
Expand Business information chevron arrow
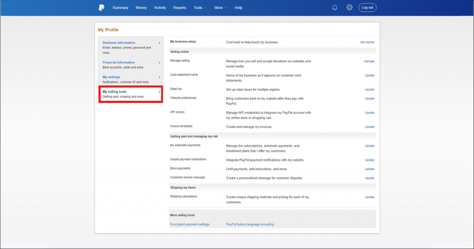159,43
